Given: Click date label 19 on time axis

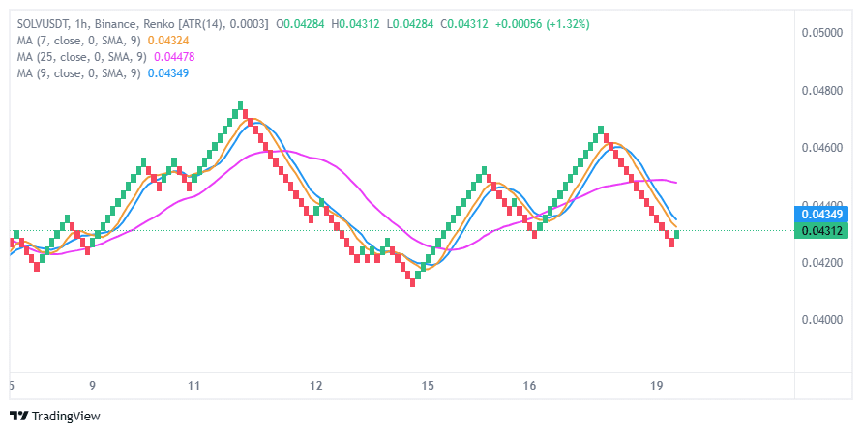Looking at the screenshot, I should click(x=656, y=386).
